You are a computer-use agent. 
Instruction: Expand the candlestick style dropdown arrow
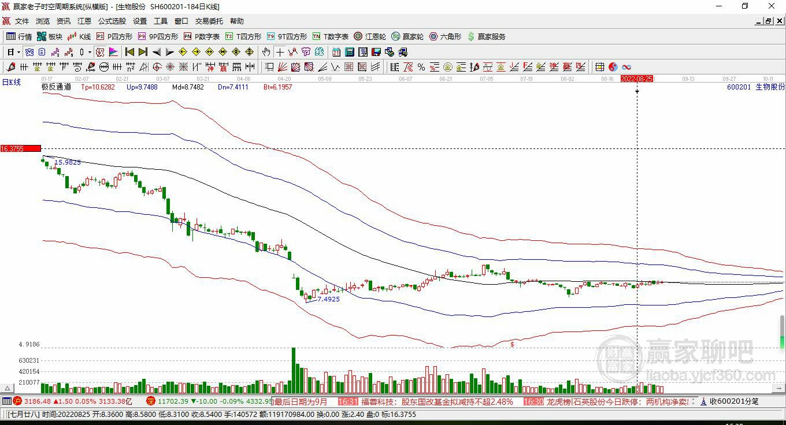[90, 52]
